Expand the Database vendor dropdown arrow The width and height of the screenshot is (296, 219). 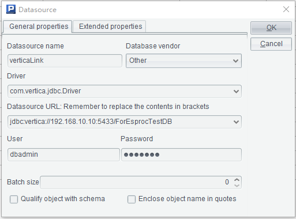(x=235, y=61)
